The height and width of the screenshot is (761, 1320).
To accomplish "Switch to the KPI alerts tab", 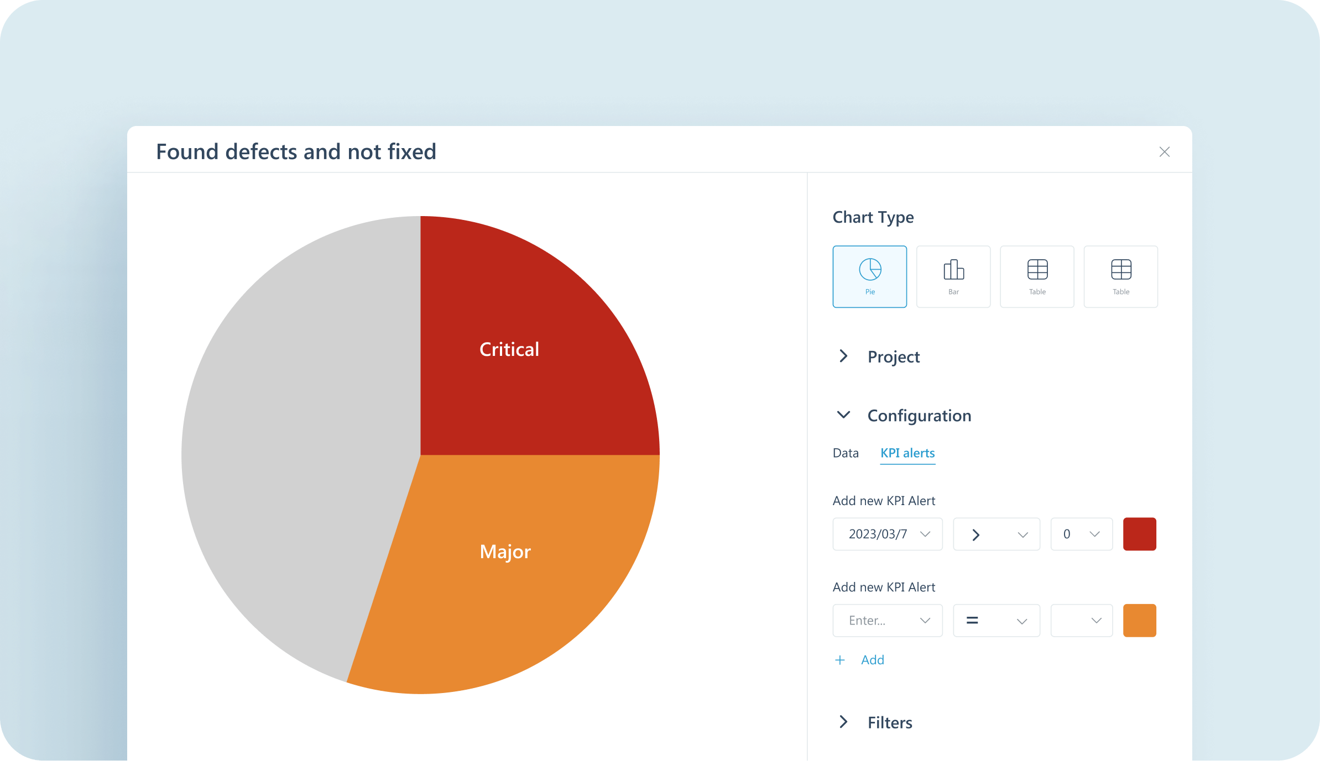I will click(907, 453).
